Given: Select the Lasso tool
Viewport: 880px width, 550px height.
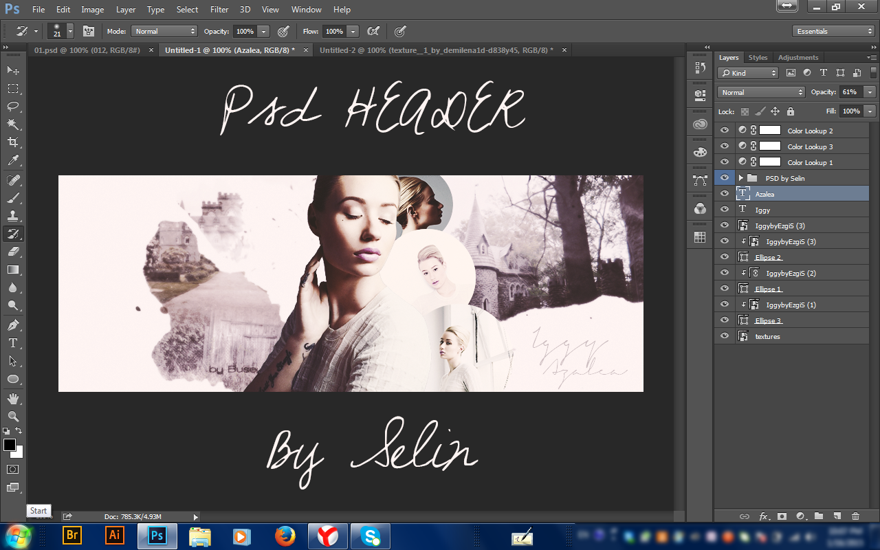Looking at the screenshot, I should 12,107.
